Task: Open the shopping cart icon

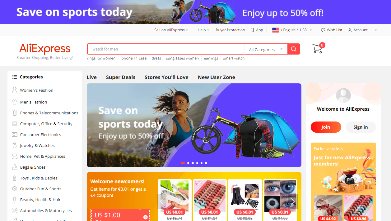Action: (x=318, y=49)
